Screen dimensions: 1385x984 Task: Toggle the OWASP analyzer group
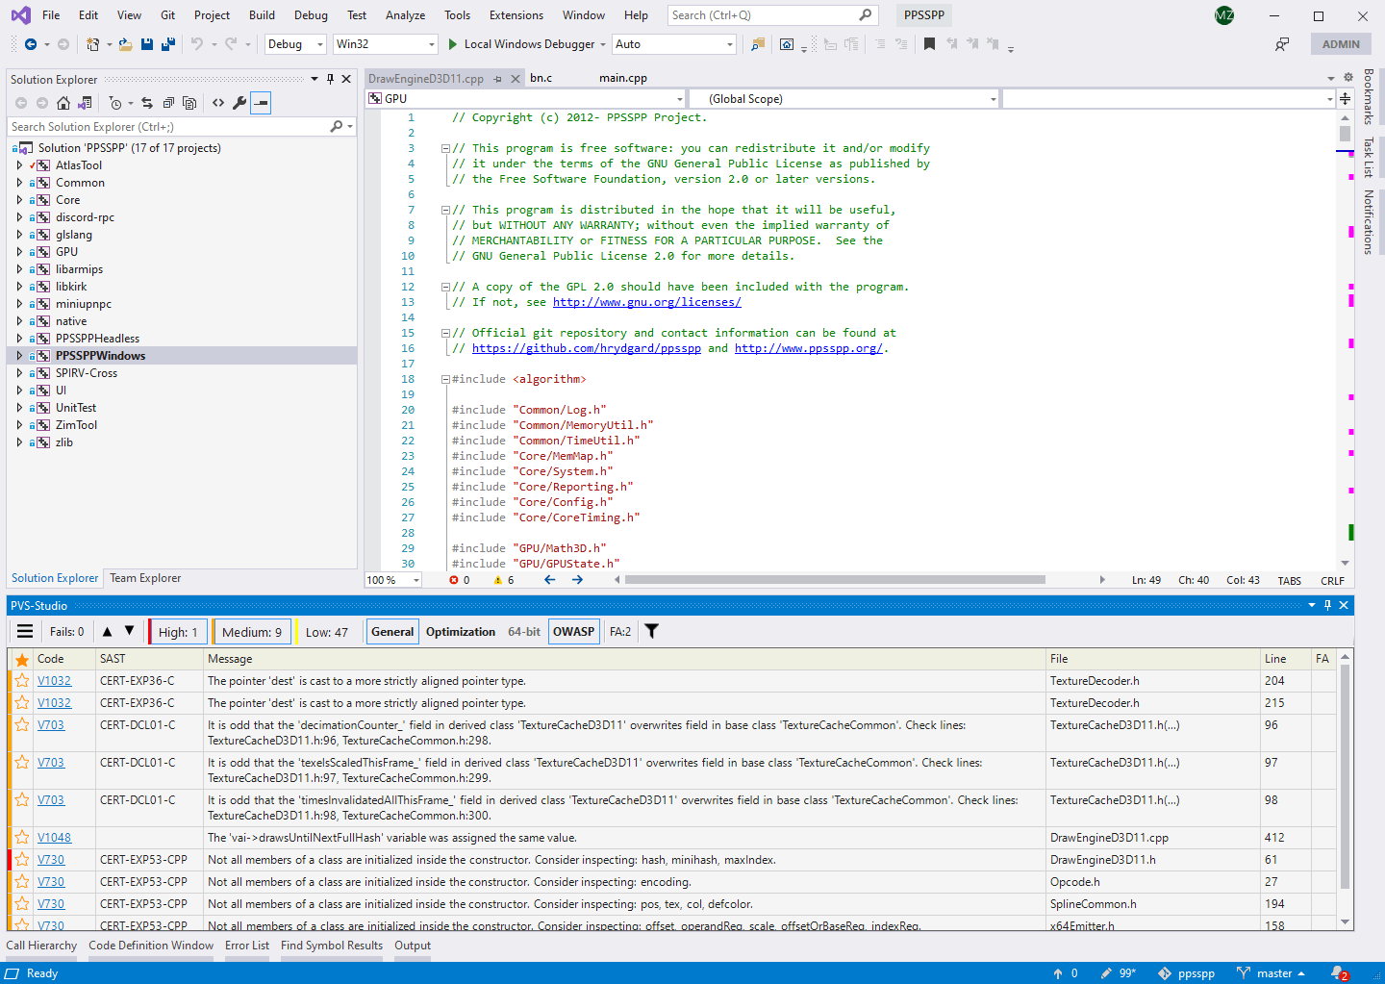tap(574, 632)
